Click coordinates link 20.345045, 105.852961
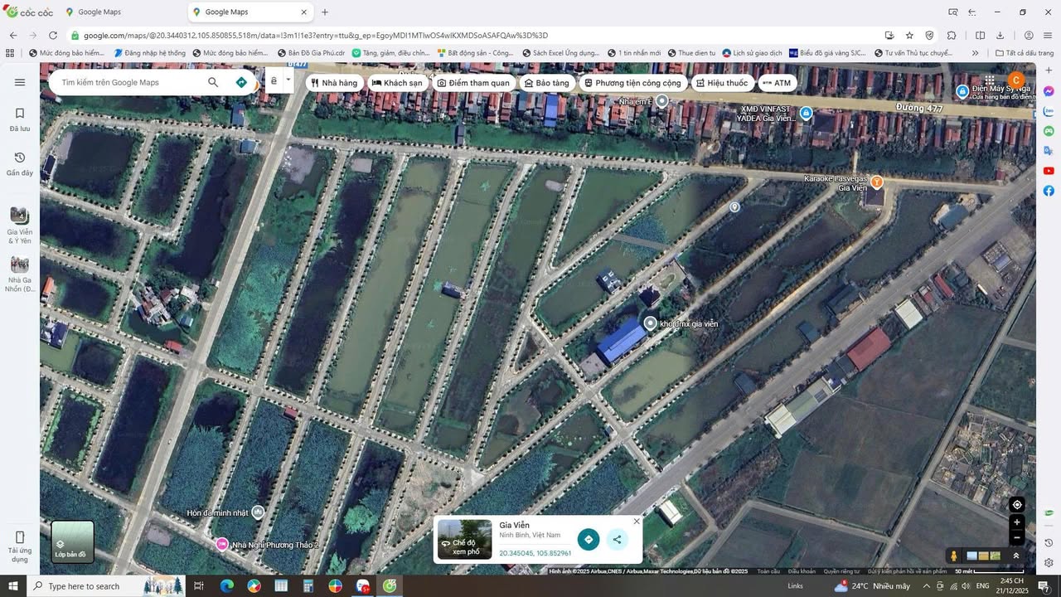Image resolution: width=1061 pixels, height=597 pixels. [x=535, y=553]
